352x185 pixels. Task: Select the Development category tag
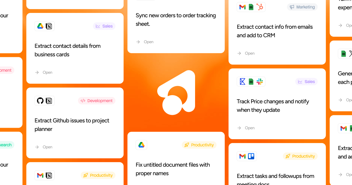pyautogui.click(x=97, y=101)
